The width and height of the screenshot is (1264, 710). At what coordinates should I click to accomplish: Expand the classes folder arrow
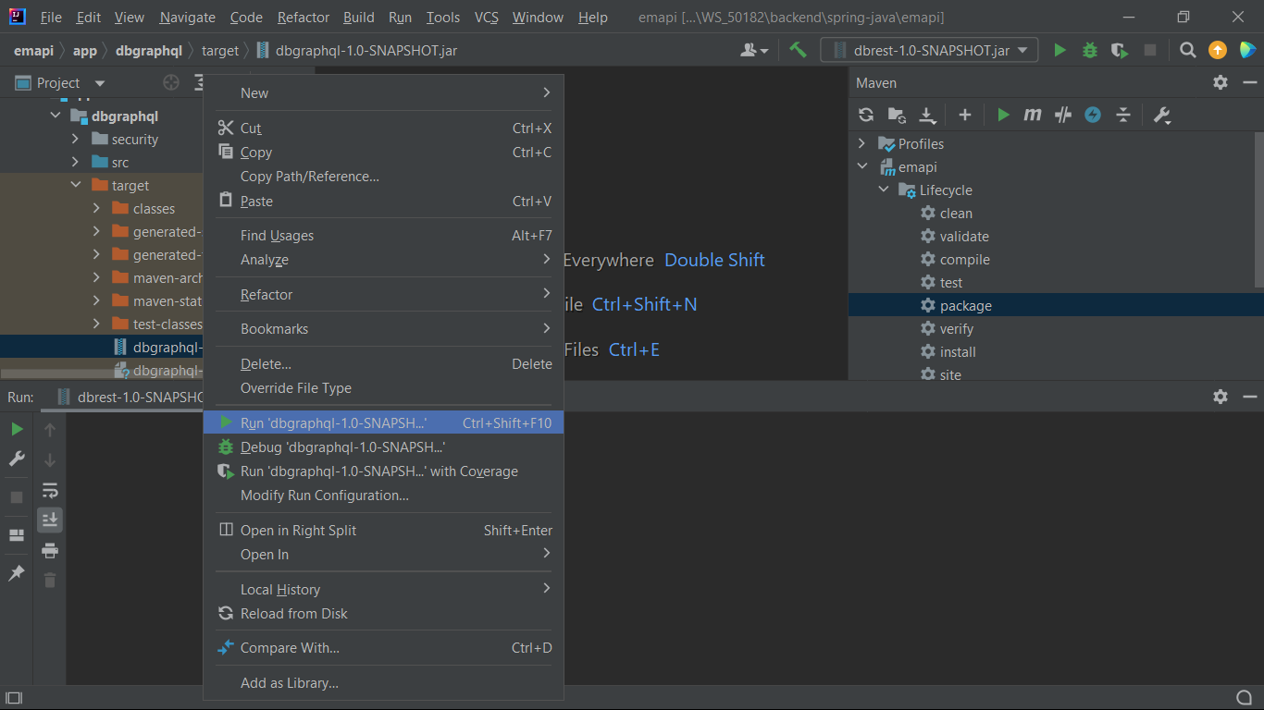(96, 209)
